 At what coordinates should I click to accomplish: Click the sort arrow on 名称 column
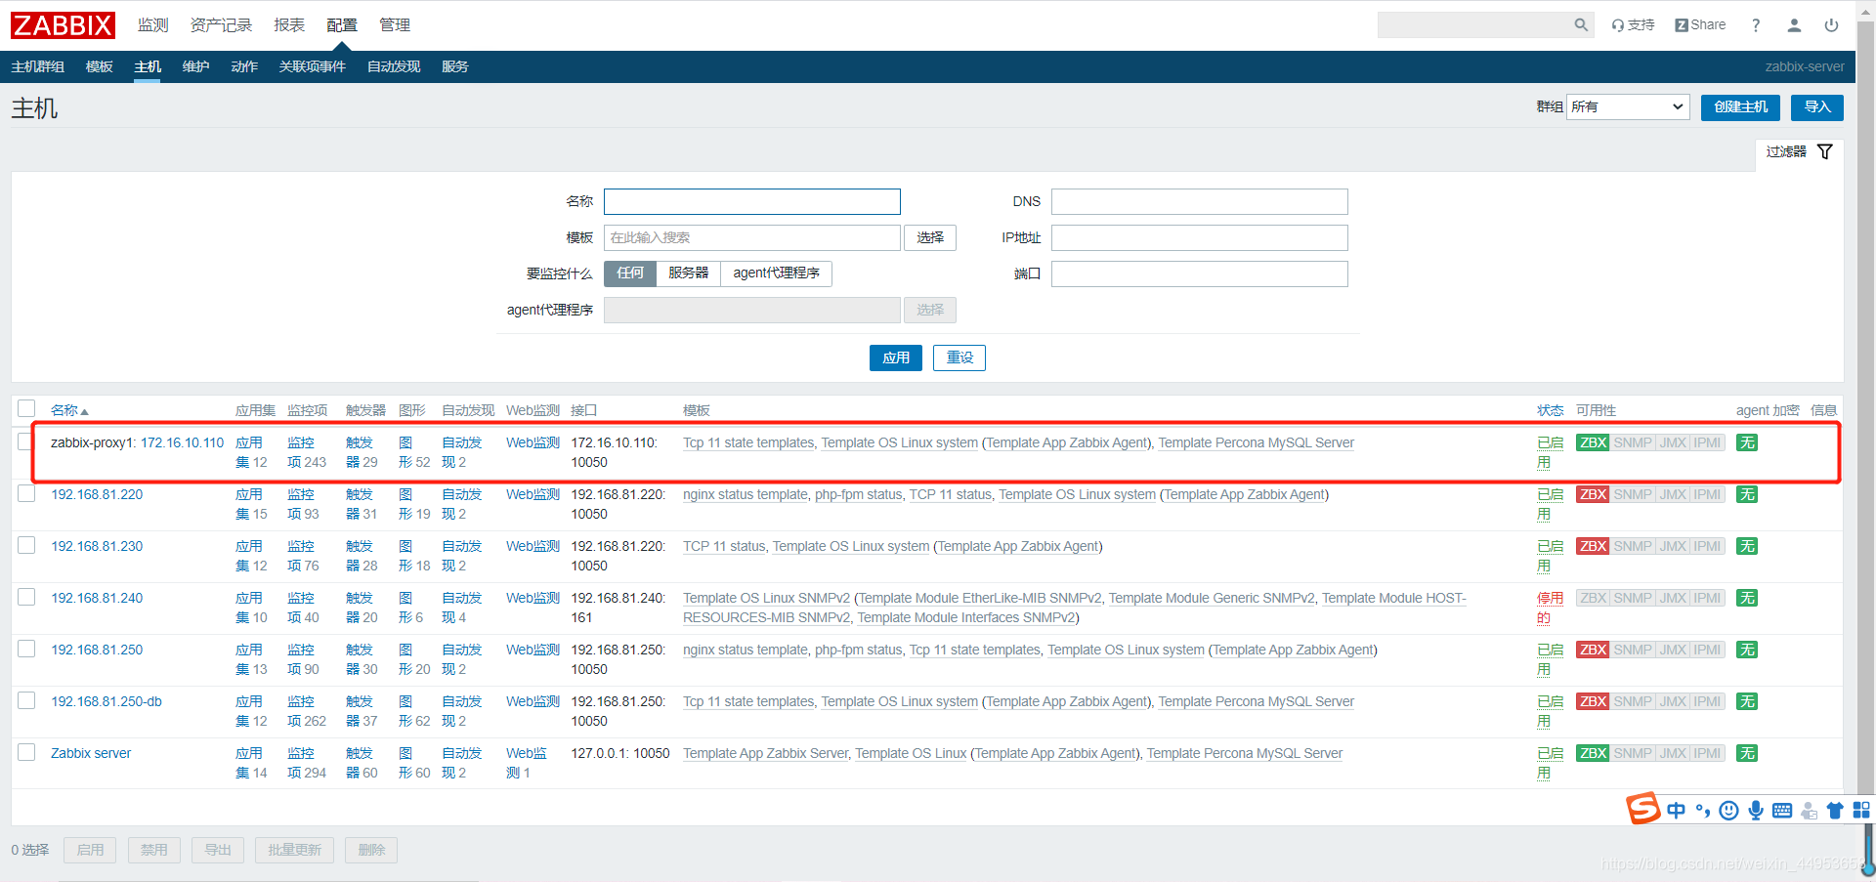pyautogui.click(x=85, y=411)
